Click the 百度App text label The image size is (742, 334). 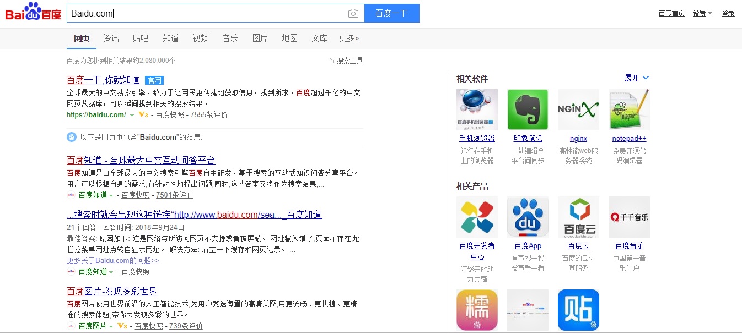pyautogui.click(x=528, y=246)
